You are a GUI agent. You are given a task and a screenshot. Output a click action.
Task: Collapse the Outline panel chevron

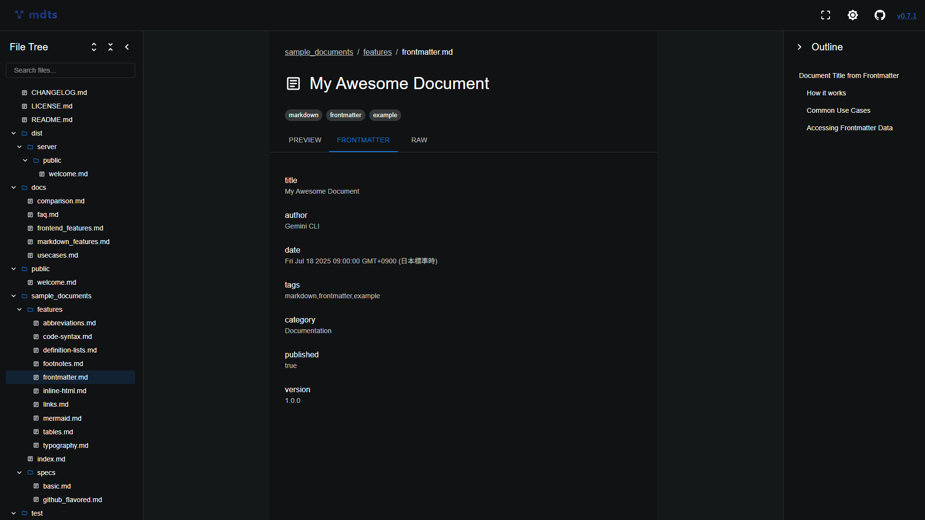pyautogui.click(x=800, y=47)
